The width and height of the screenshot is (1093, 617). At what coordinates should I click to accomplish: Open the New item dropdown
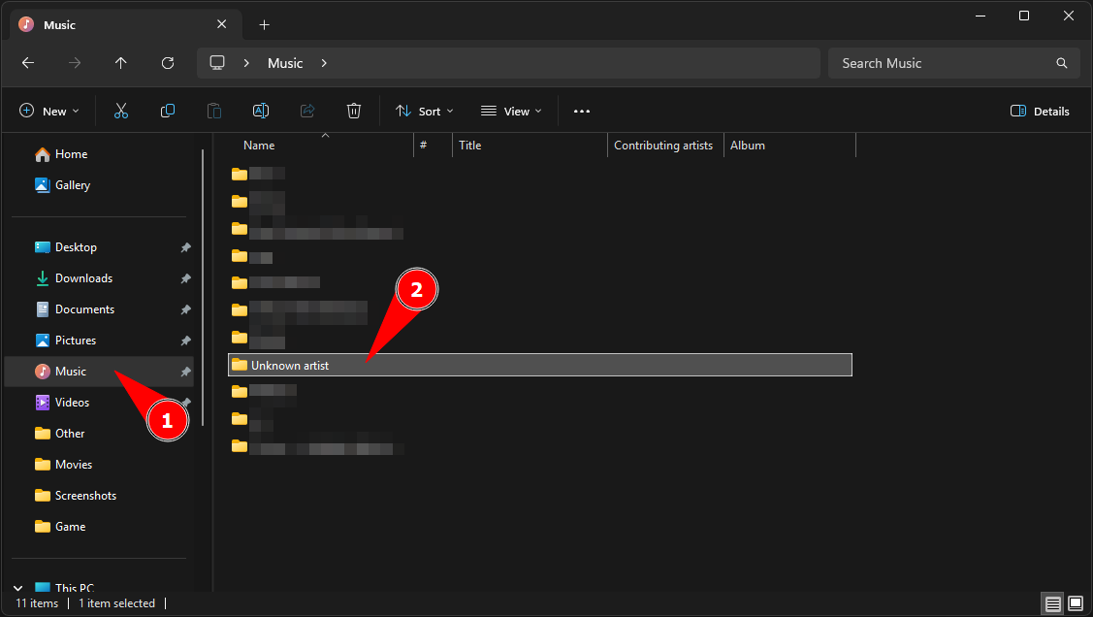pos(49,112)
